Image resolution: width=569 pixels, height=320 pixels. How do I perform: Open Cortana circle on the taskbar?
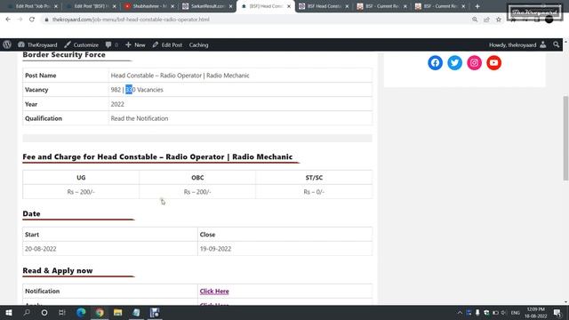tap(44, 312)
